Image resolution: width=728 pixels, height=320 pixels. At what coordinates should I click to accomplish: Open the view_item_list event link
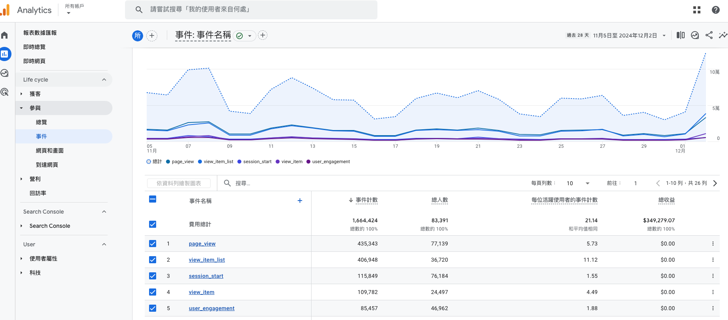[207, 260]
